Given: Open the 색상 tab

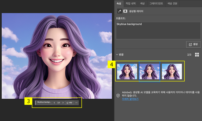Looking at the screenshot, I should [142, 4].
